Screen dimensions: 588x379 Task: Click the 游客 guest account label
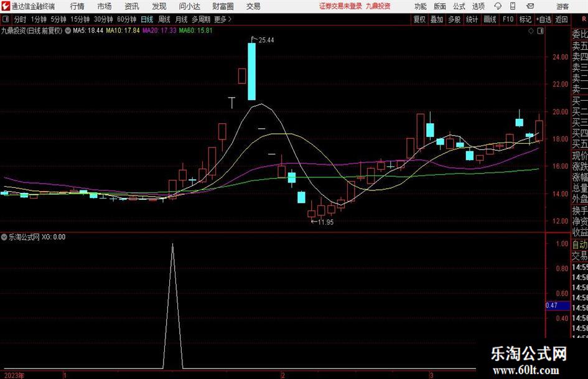click(562, 6)
